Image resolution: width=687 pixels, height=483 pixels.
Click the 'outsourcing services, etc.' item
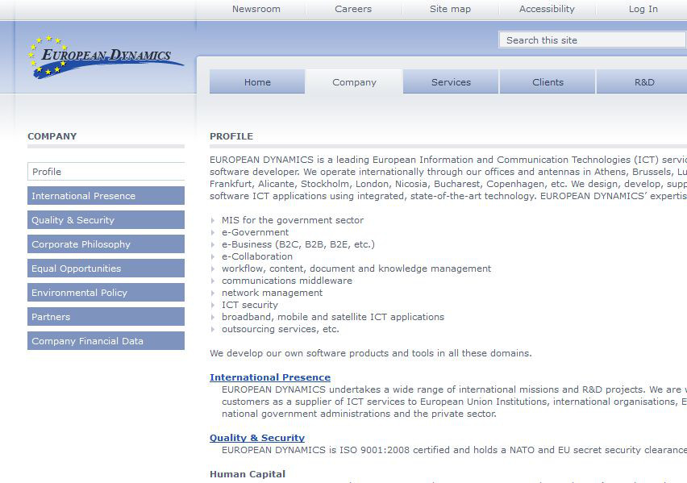click(281, 329)
